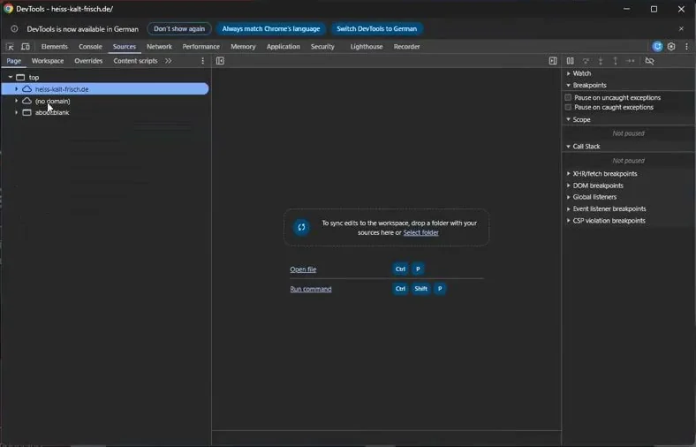The height and width of the screenshot is (447, 696).
Task: Switch to the Network tab
Action: tap(159, 47)
